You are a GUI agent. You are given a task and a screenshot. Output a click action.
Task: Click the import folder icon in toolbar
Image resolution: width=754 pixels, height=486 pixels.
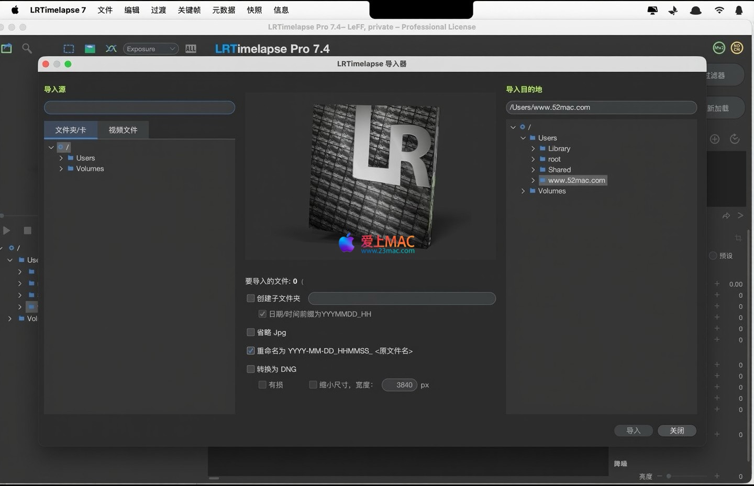(x=6, y=49)
